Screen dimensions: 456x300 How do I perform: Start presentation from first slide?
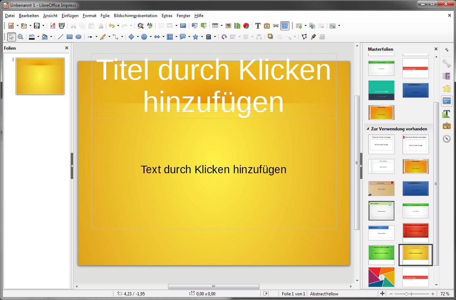click(x=195, y=26)
